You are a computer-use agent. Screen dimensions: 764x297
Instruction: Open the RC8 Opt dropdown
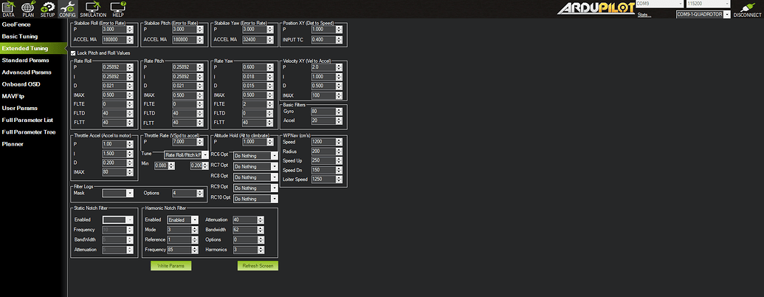click(255, 177)
